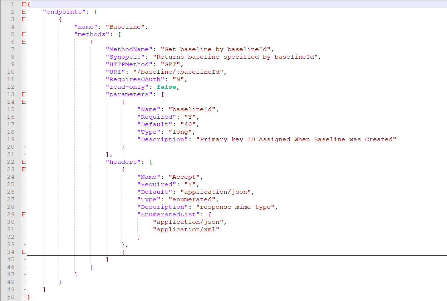Click the "MethodName" key text
Screen dimensions: 447x301
pos(129,49)
